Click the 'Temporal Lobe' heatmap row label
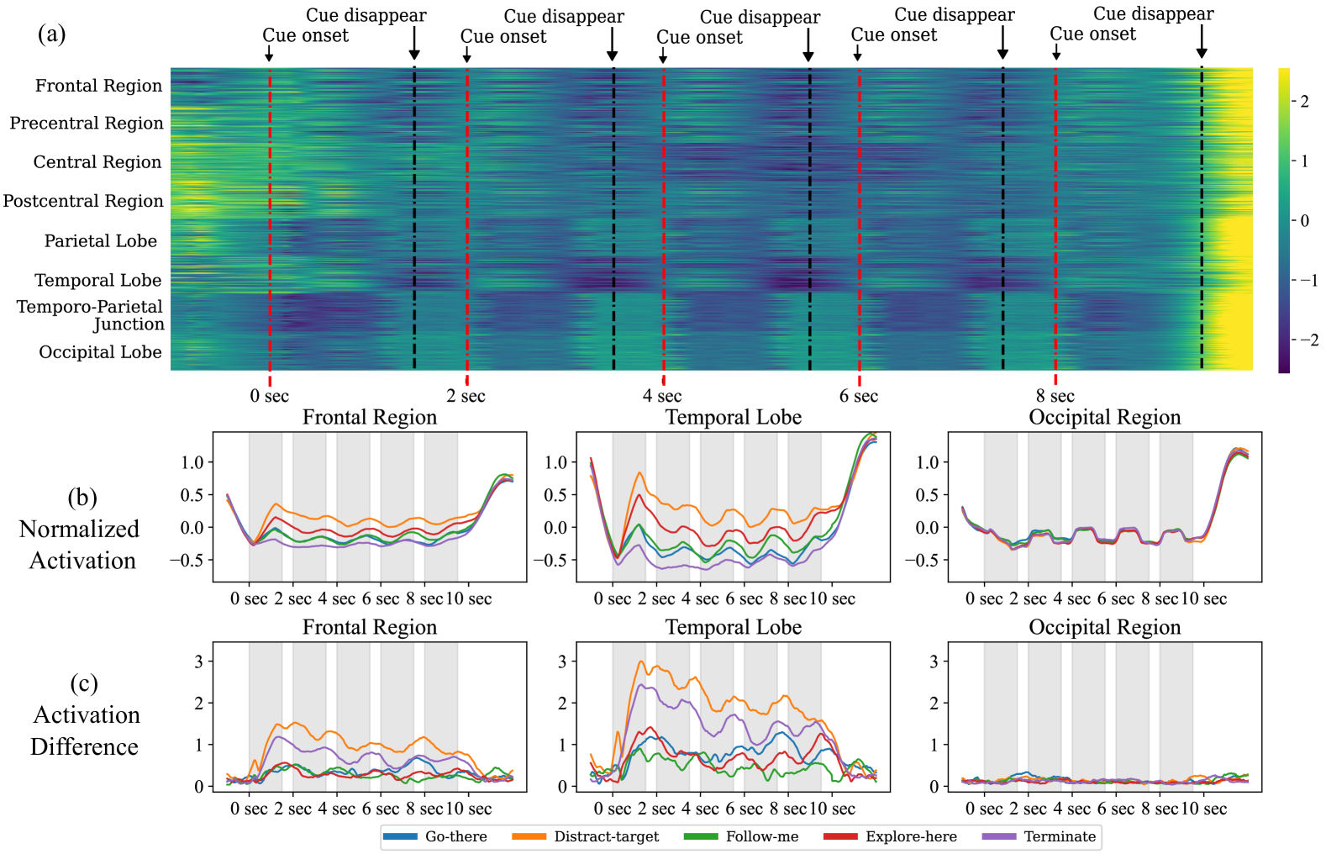 (x=98, y=280)
